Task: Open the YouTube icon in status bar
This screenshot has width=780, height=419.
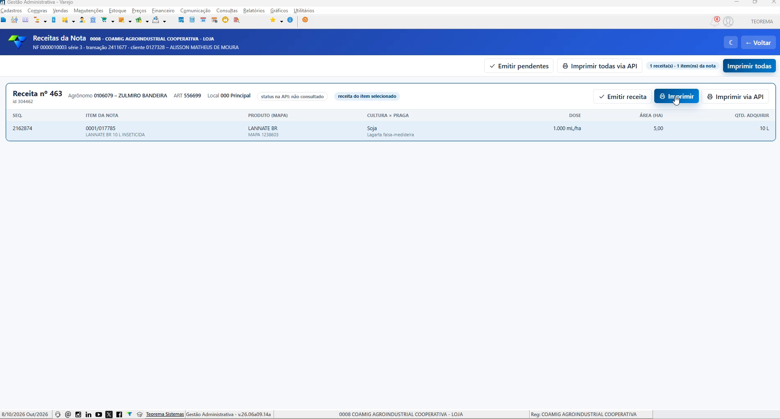Action: (99, 414)
